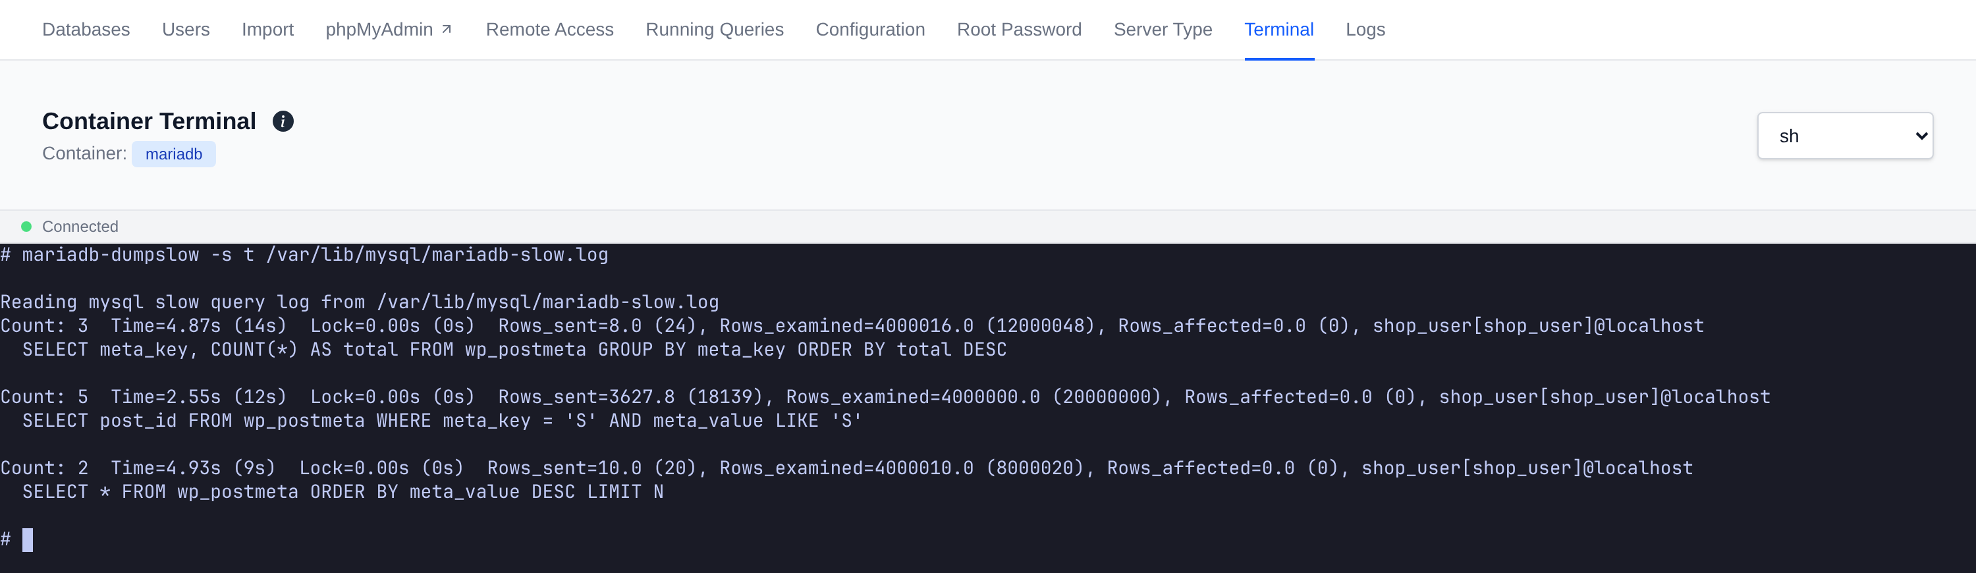Viewport: 1976px width, 573px height.
Task: Click the GROUP BY meta_key query line
Action: coord(514,350)
